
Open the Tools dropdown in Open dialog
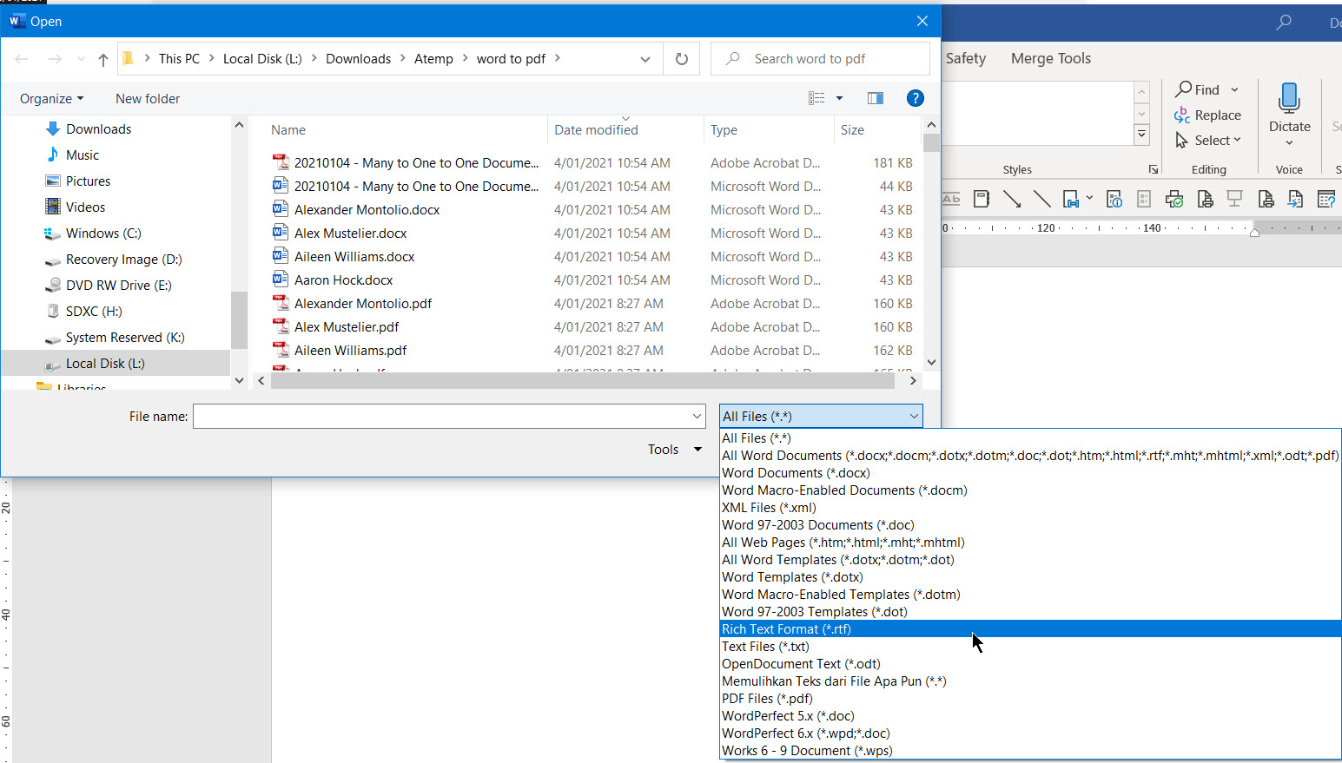point(674,450)
